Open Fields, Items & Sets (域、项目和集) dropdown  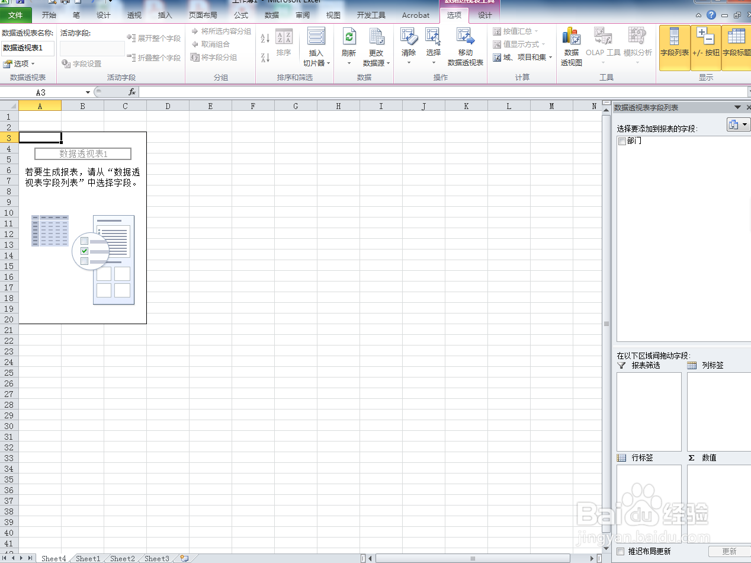coord(523,57)
